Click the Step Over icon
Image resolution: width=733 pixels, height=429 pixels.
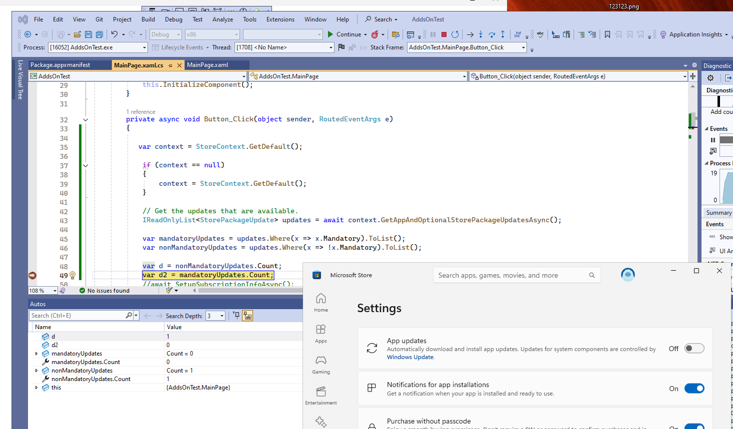pos(492,34)
